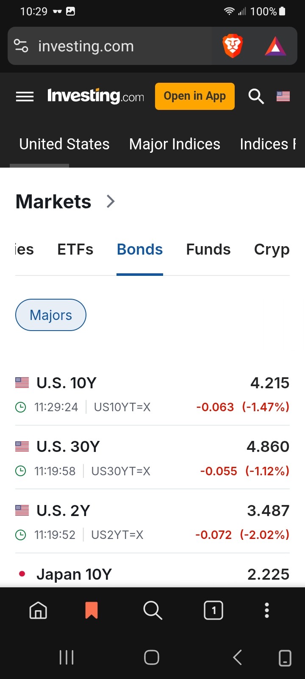Open the Brave Shields lion icon

[x=232, y=46]
